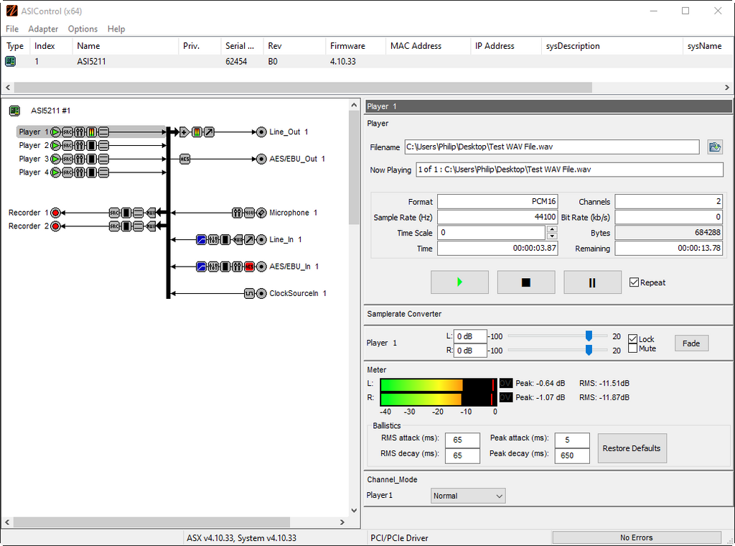Viewport: 735px width, 546px height.
Task: Select the red AES icon on AES/EBU_In
Action: (x=249, y=267)
